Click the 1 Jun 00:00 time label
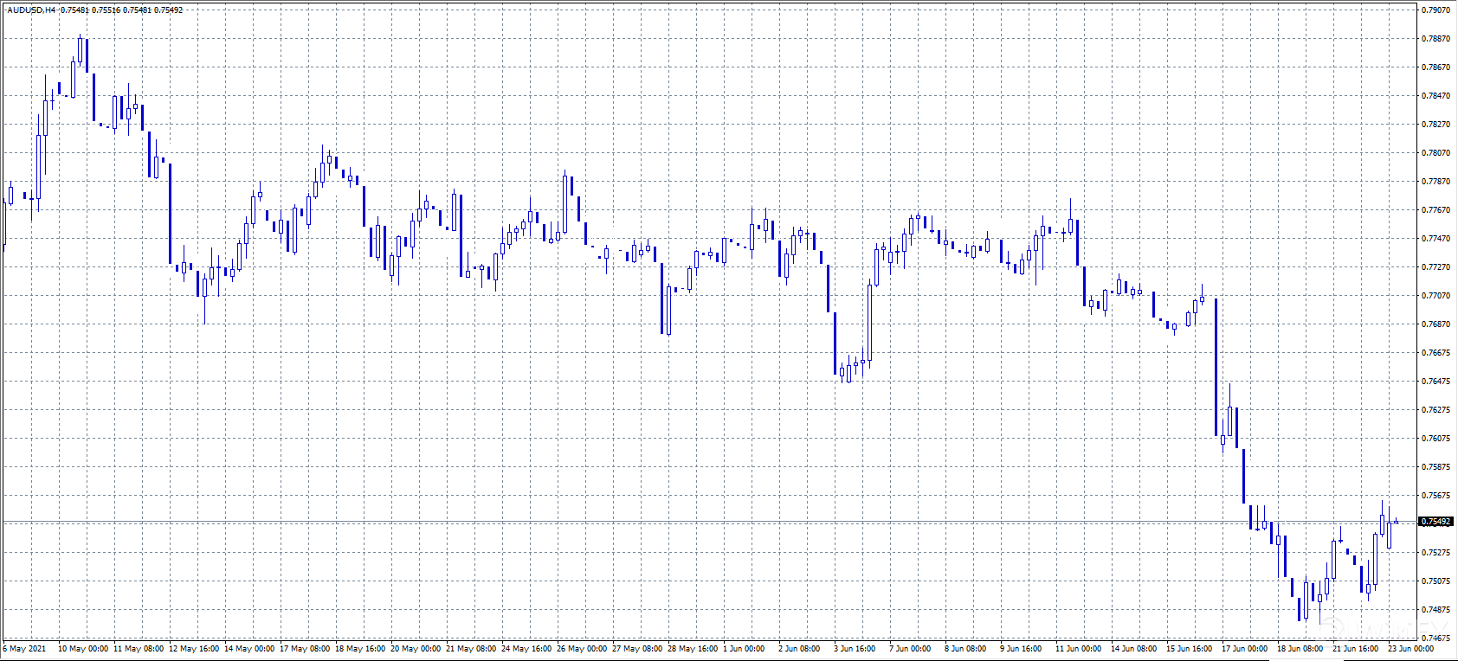Image resolution: width=1458 pixels, height=661 pixels. [745, 649]
